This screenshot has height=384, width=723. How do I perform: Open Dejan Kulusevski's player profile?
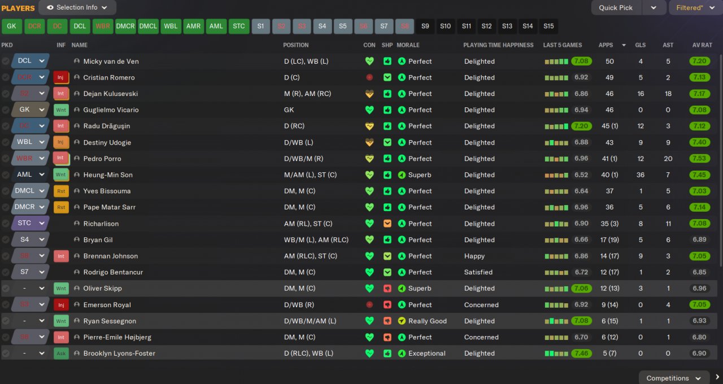[x=110, y=94]
